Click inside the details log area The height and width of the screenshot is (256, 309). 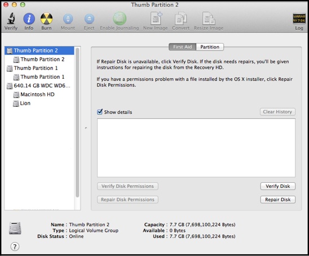(196, 147)
